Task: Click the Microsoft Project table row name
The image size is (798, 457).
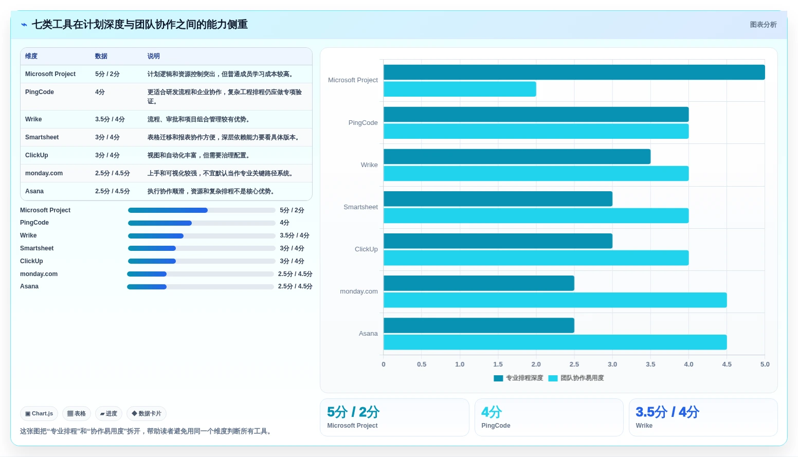Action: pos(50,74)
